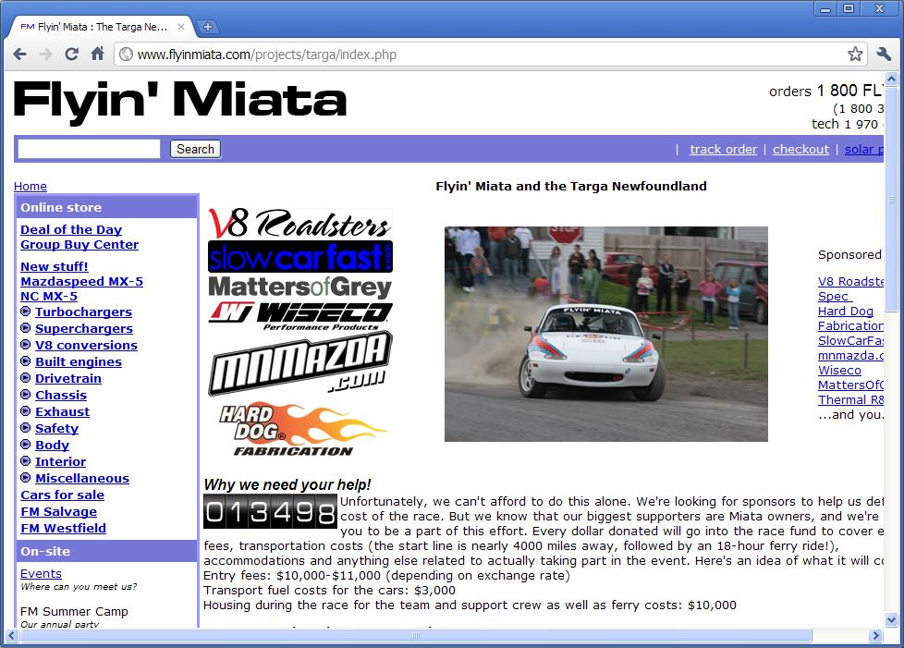The height and width of the screenshot is (648, 904).
Task: Open FM Westfield link
Action: pos(63,528)
